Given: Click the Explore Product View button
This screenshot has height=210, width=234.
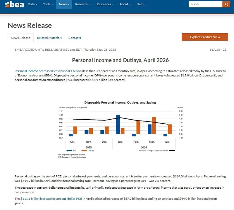Looking at the screenshot, I should pos(205,37).
